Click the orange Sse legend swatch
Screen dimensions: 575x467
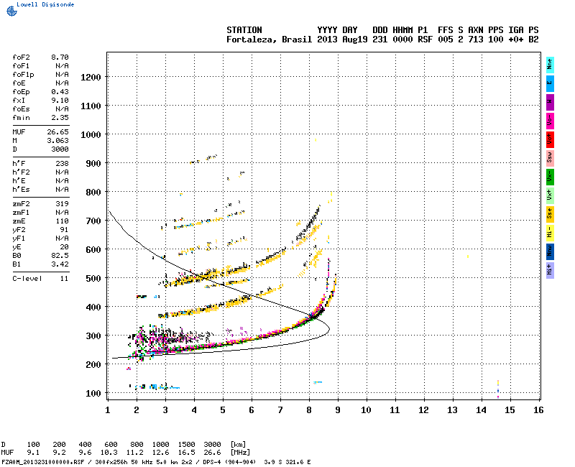click(550, 214)
